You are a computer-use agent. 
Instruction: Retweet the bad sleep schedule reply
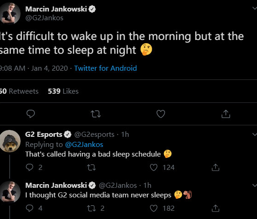point(91,168)
